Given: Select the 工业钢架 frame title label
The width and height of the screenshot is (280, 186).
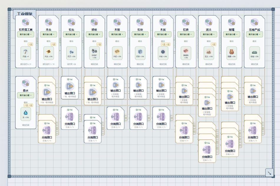Looking at the screenshot, I should (25, 14).
